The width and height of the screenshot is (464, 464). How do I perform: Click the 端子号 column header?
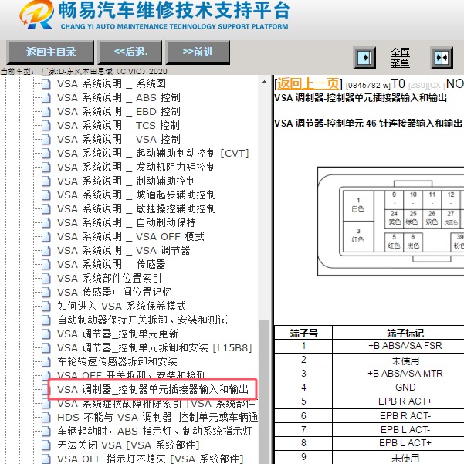[x=303, y=333]
